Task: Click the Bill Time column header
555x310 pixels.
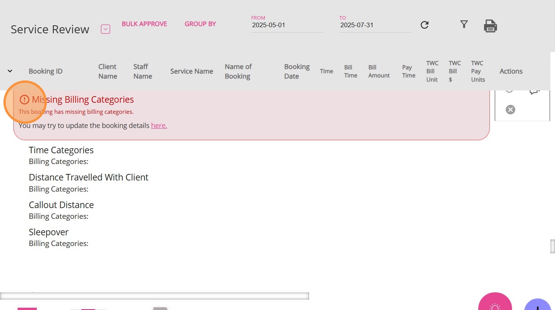Action: [351, 71]
